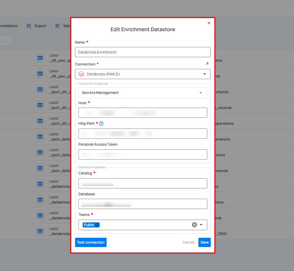Expand the Secrets Management dropdown
The width and height of the screenshot is (294, 271).
tap(143, 93)
